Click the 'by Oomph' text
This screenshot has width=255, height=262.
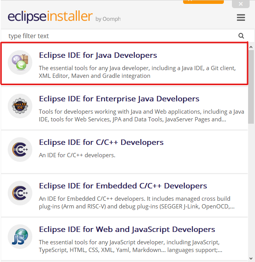tap(108, 19)
